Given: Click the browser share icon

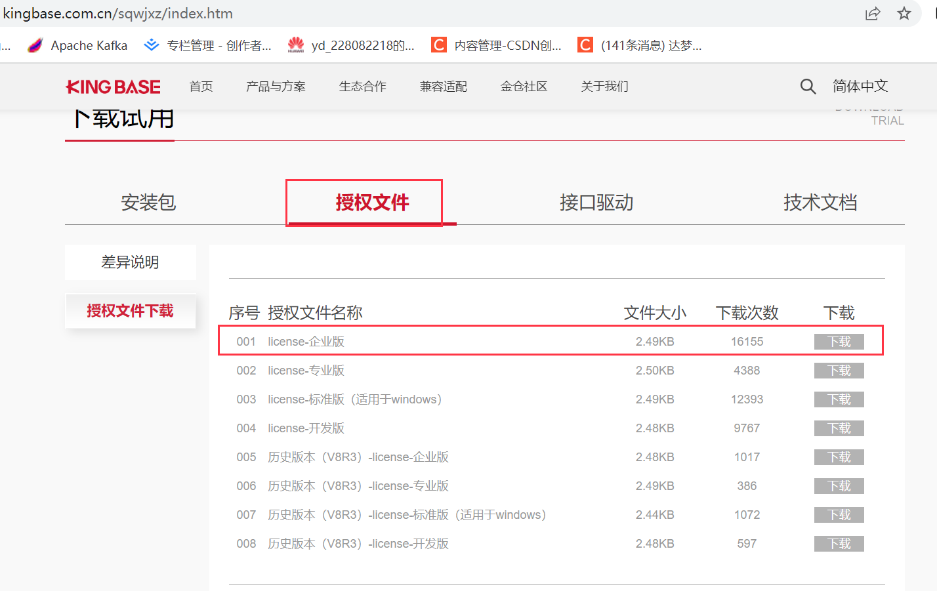Looking at the screenshot, I should point(873,13).
